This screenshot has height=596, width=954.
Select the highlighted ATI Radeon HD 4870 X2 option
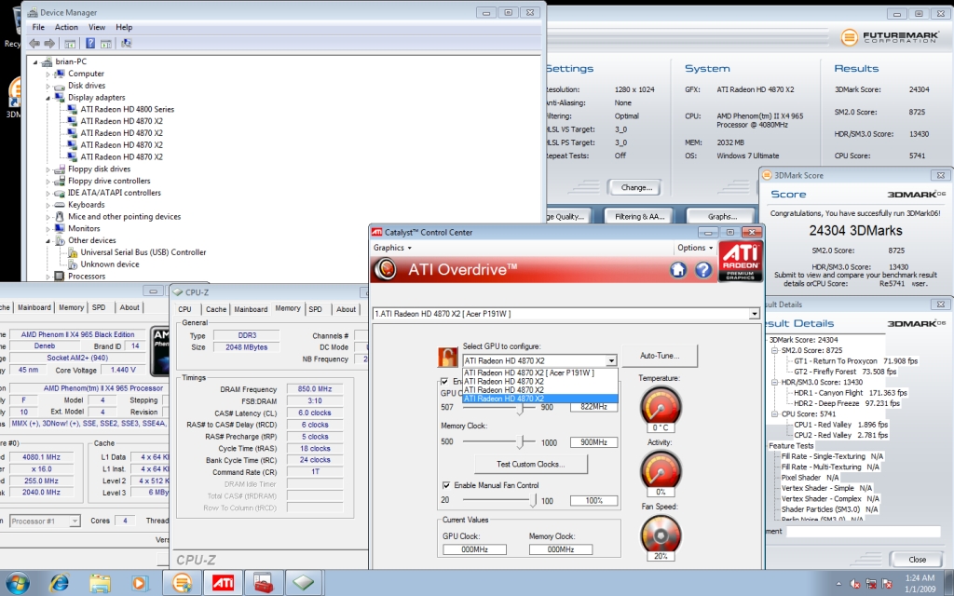[x=540, y=399]
